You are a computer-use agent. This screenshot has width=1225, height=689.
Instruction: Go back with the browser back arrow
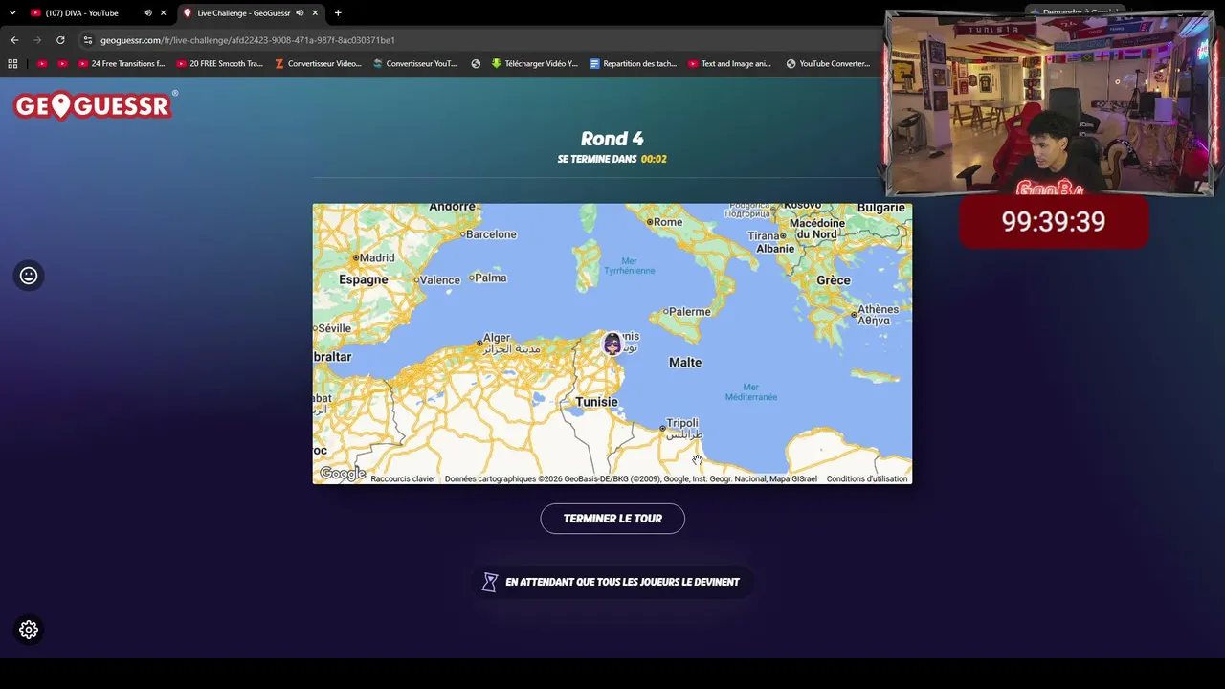(x=14, y=40)
